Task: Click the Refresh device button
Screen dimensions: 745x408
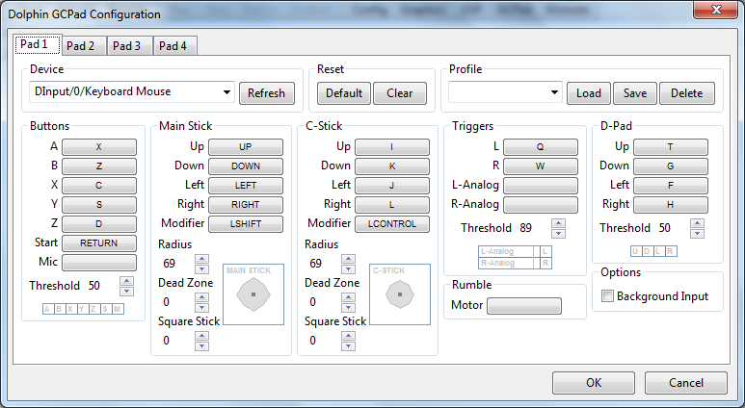Action: [267, 93]
